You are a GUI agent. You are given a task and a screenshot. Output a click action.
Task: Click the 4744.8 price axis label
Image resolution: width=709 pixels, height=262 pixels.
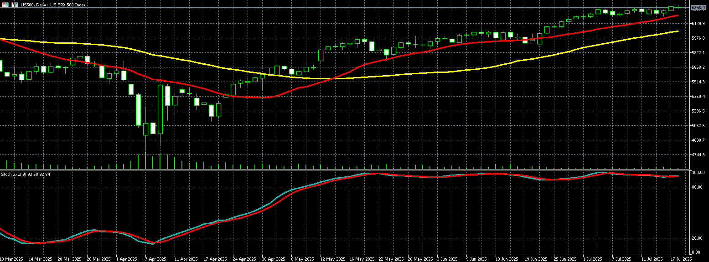(x=698, y=154)
